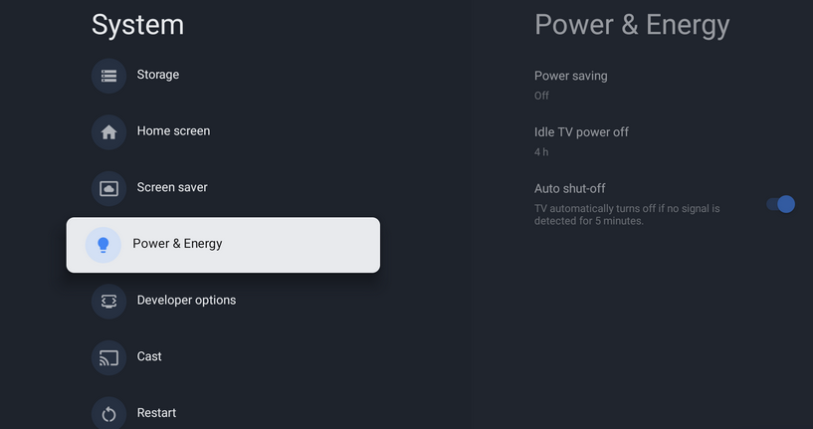Click the 4 h idle value

click(x=541, y=152)
